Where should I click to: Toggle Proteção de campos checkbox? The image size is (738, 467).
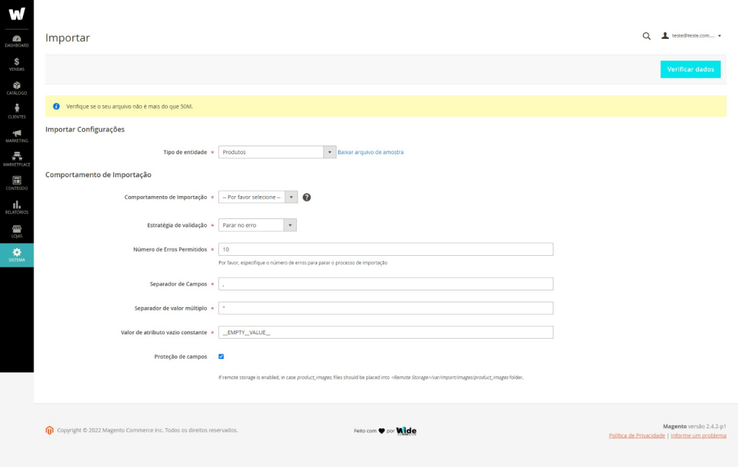[221, 356]
